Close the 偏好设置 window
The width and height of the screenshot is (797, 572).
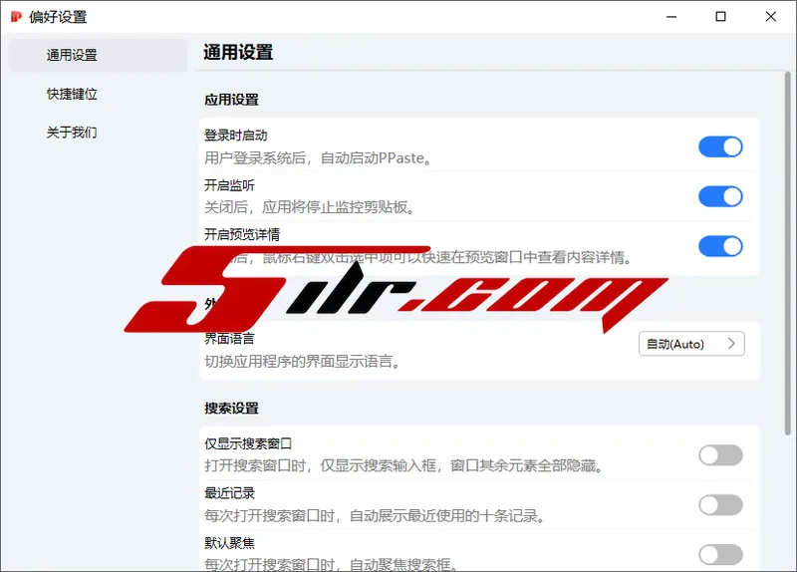(x=770, y=17)
